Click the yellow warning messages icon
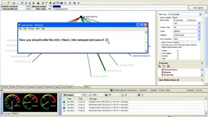 (x=123, y=95)
